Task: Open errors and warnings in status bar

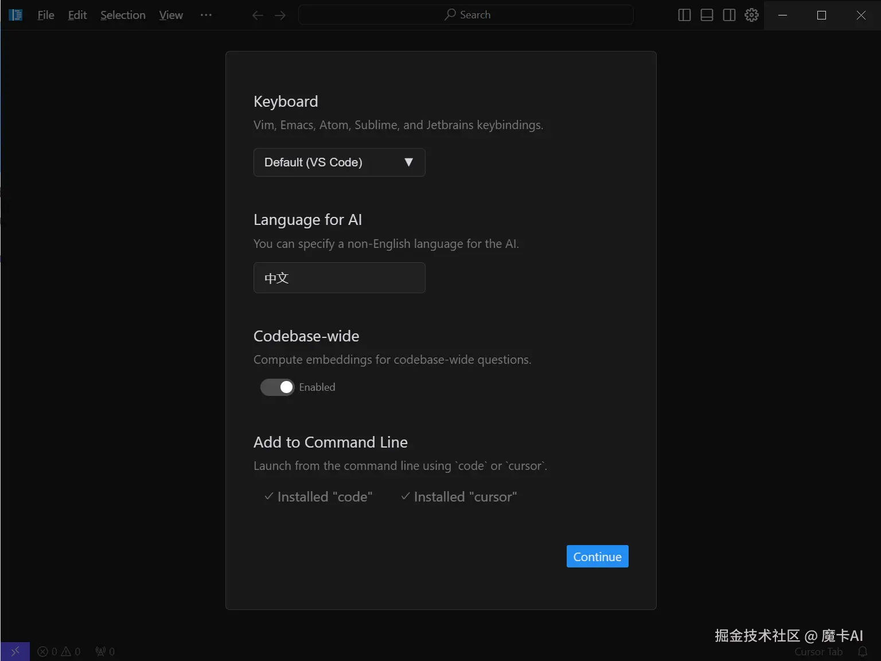Action: [59, 651]
